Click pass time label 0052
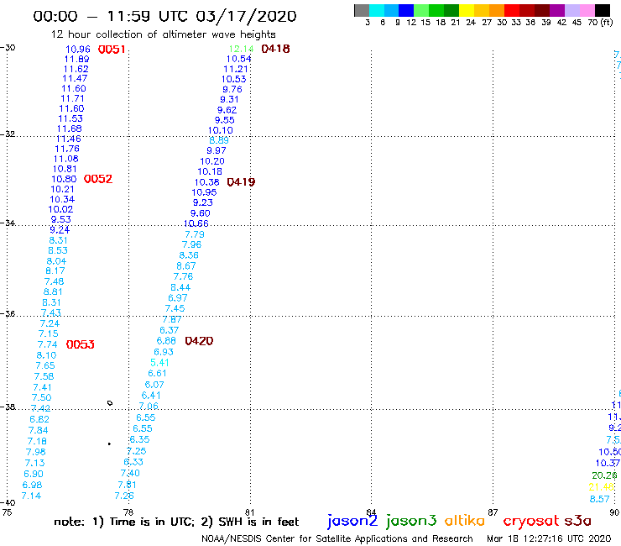This screenshot has height=546, width=621. [x=98, y=179]
